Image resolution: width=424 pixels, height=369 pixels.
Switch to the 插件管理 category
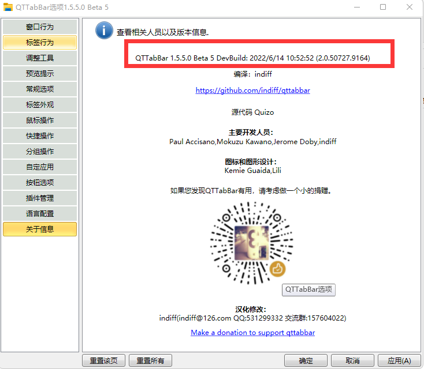[x=40, y=198]
